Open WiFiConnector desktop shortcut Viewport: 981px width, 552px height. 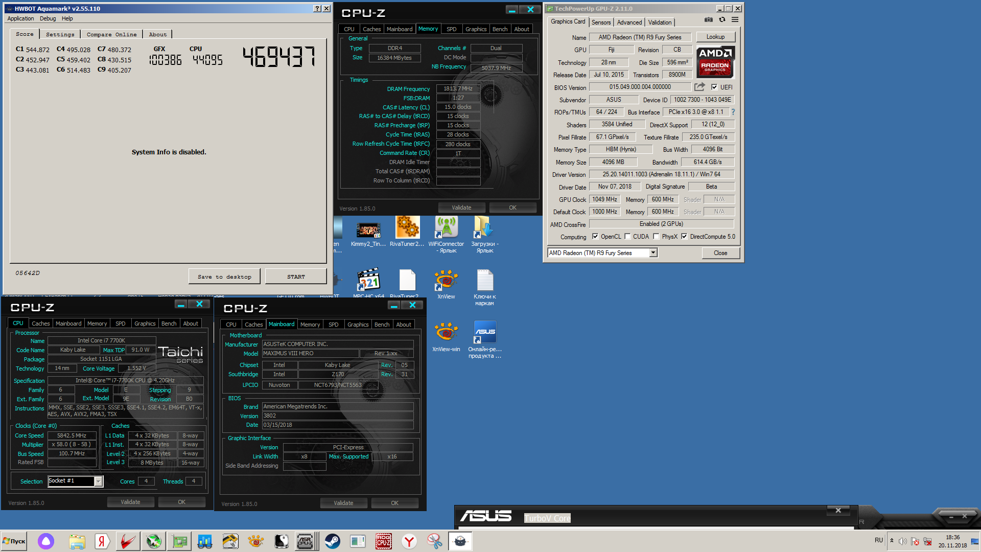[446, 234]
